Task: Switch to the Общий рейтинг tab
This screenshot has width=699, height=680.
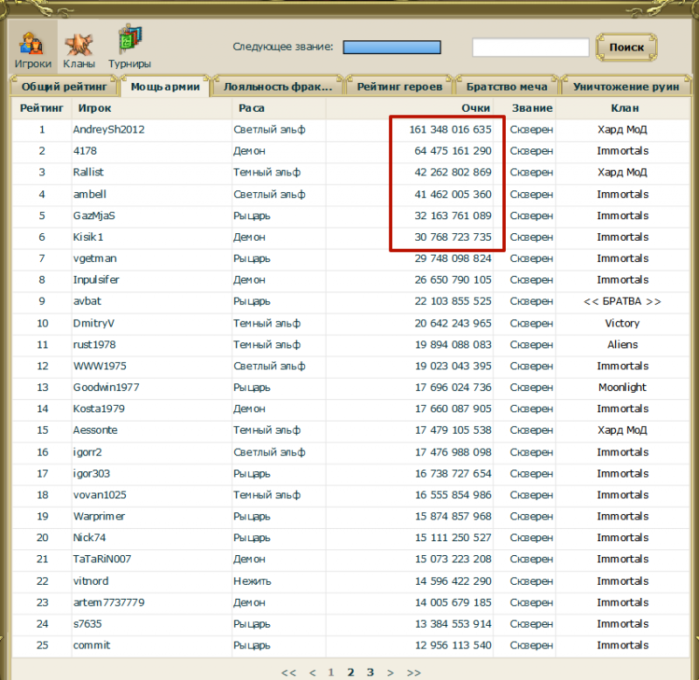Action: 64,86
